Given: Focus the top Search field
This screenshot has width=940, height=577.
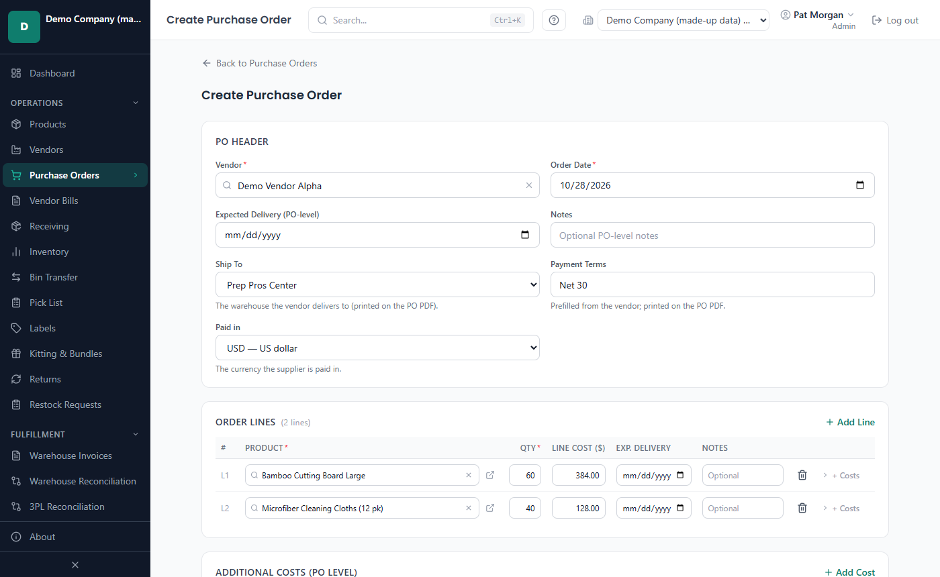Looking at the screenshot, I should pyautogui.click(x=421, y=20).
